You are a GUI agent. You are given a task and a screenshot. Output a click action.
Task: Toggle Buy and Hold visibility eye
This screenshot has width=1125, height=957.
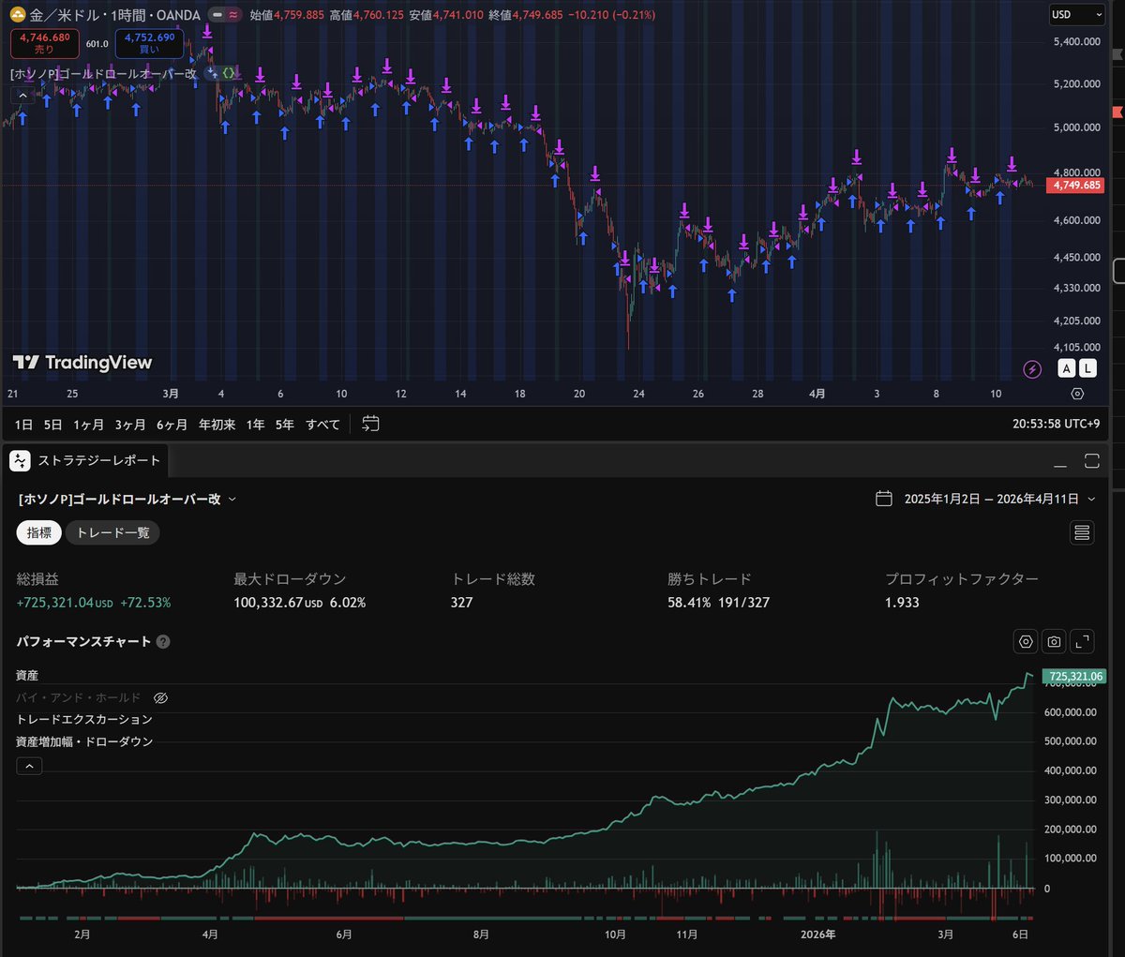[160, 698]
